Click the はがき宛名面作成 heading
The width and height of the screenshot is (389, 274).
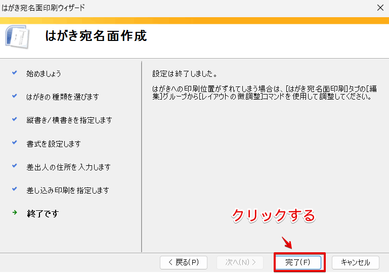(x=96, y=36)
